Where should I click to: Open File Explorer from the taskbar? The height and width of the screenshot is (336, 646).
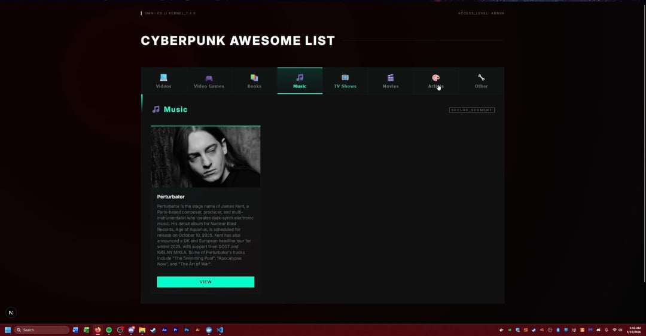coord(142,330)
